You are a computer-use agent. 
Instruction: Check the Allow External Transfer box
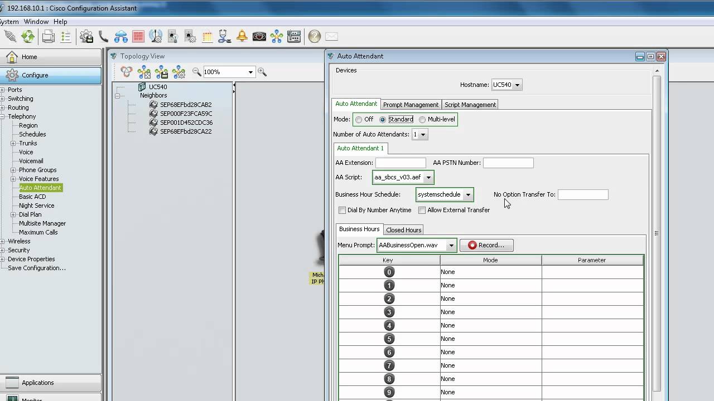click(422, 210)
